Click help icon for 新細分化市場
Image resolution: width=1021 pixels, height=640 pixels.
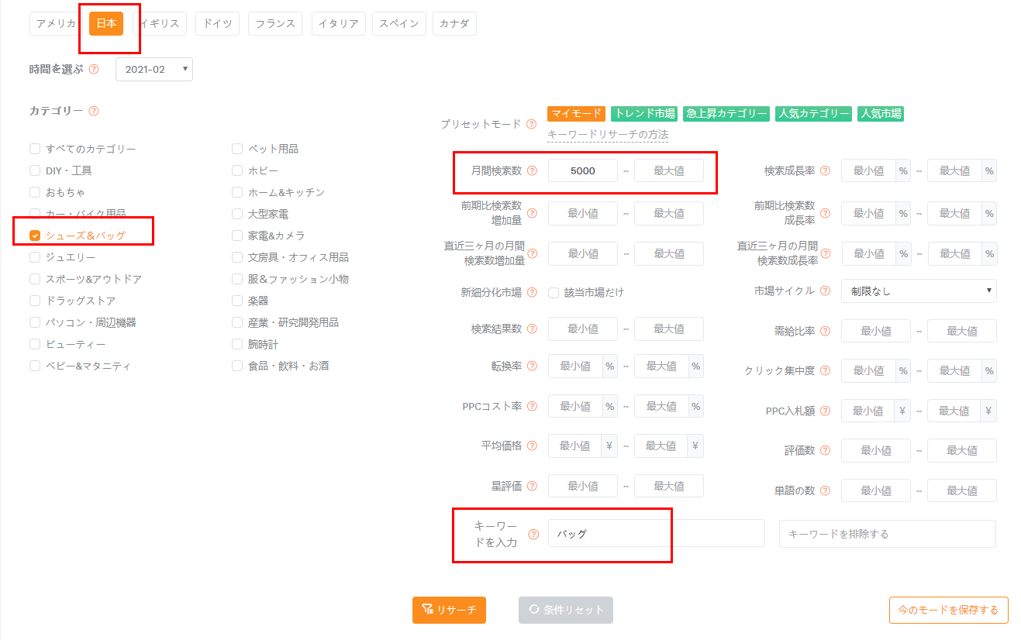tap(532, 292)
